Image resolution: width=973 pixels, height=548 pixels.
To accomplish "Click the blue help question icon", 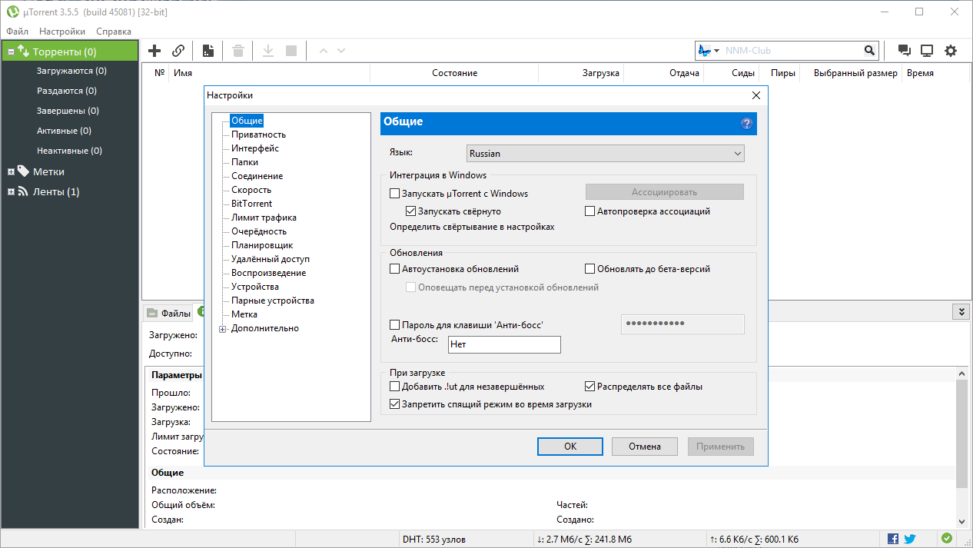I will click(746, 123).
